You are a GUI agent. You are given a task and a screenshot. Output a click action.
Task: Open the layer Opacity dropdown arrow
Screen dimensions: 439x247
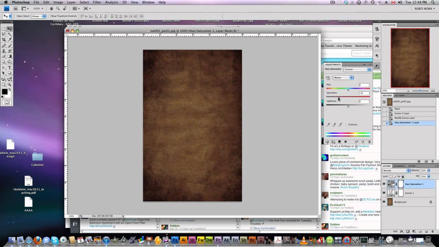[429, 170]
